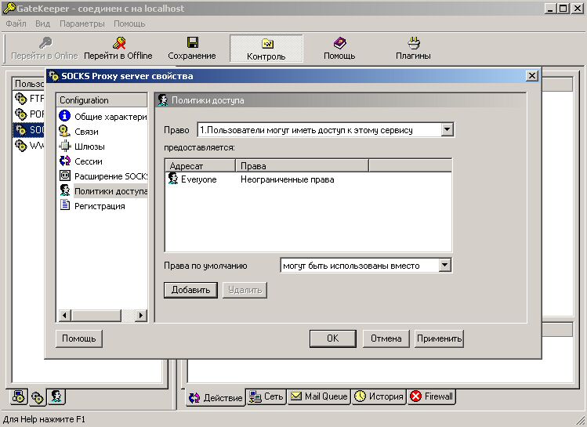Click the Сессии arrows icon

click(x=65, y=161)
